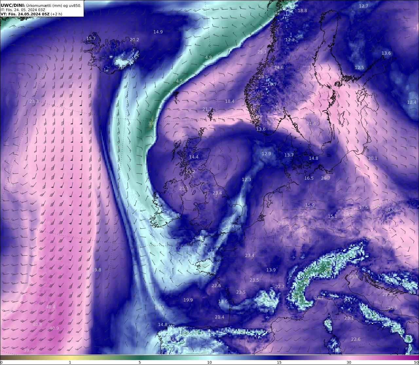Select the 14.4 value over Scotland
The width and height of the screenshot is (419, 365).
click(x=194, y=157)
